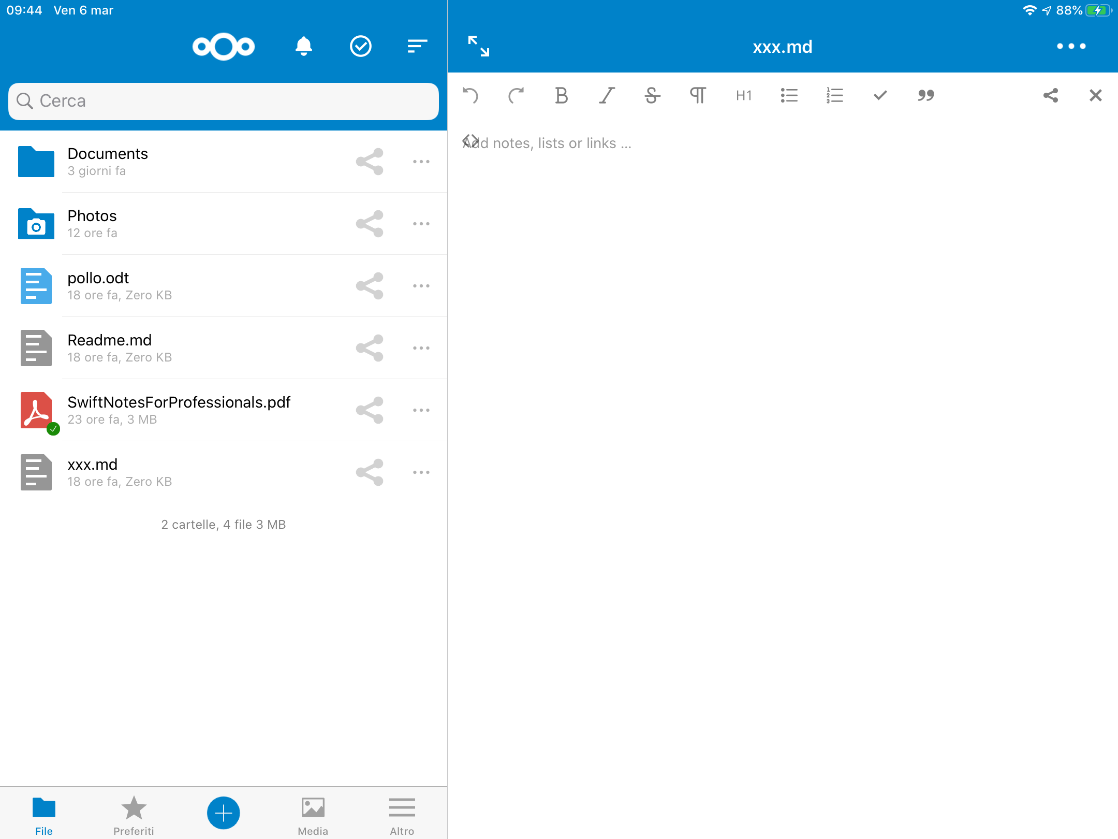The height and width of the screenshot is (839, 1118).
Task: Tap the red PDF file icon
Action: (x=36, y=410)
